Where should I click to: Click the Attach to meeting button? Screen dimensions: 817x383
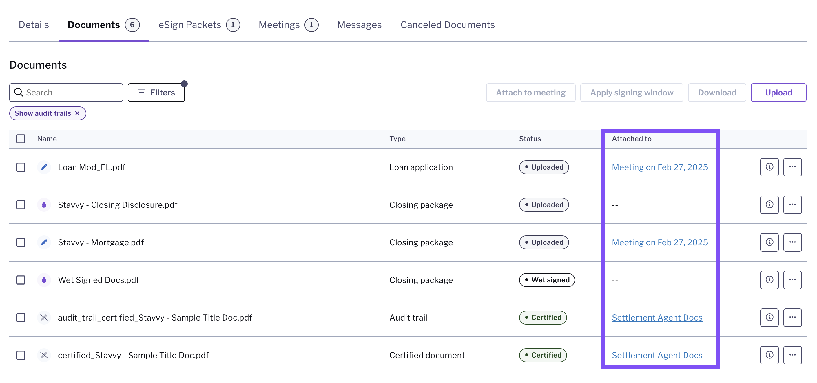(x=530, y=93)
